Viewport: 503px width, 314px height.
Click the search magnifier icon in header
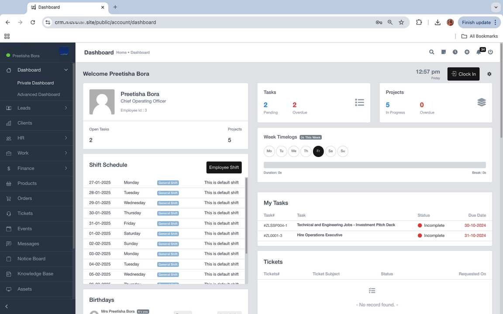coord(431,52)
